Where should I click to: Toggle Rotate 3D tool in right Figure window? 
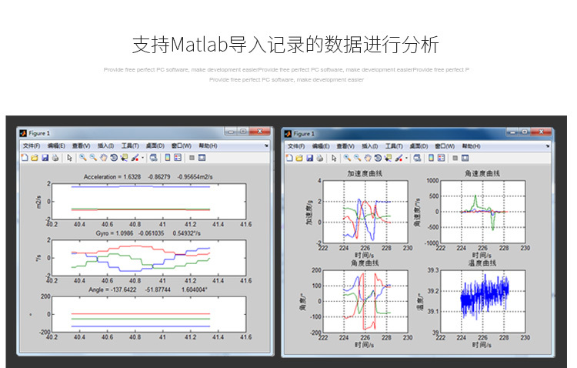click(377, 158)
